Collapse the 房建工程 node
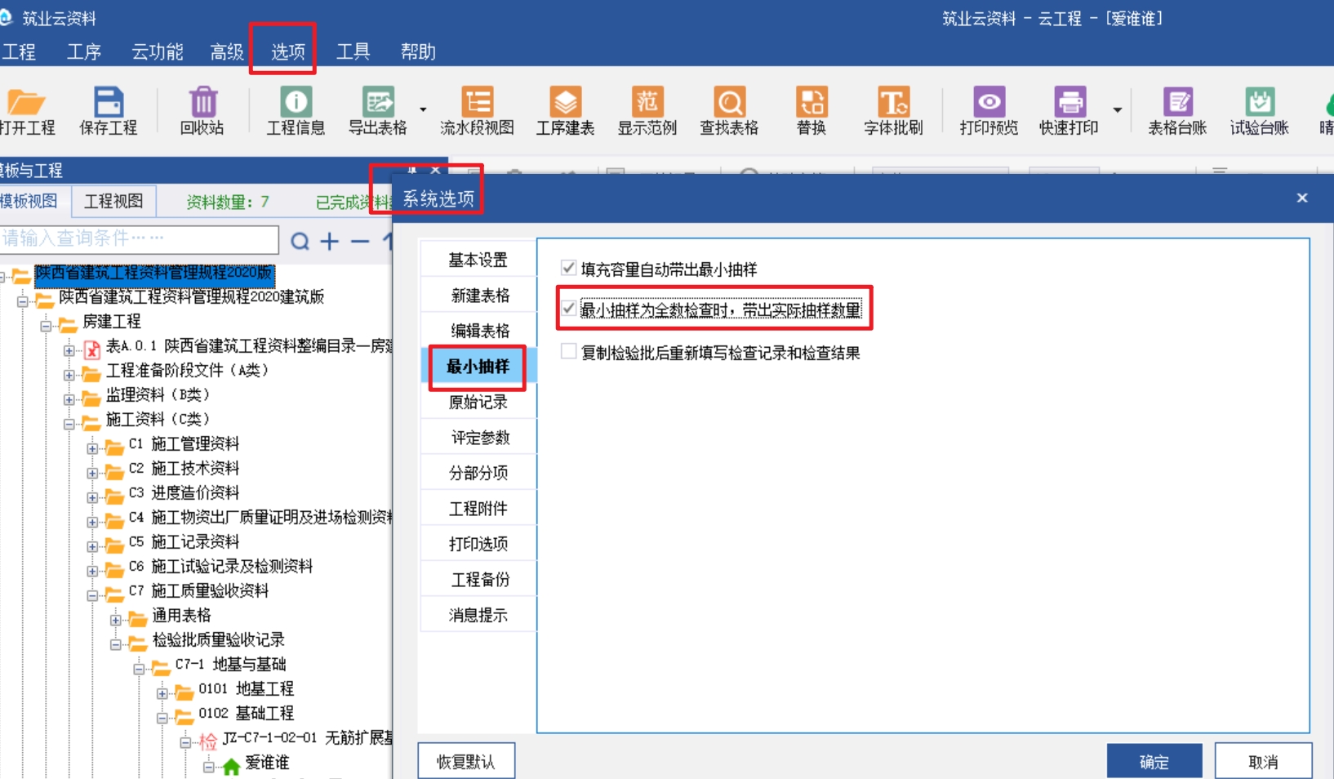Viewport: 1334px width, 779px height. coord(46,327)
